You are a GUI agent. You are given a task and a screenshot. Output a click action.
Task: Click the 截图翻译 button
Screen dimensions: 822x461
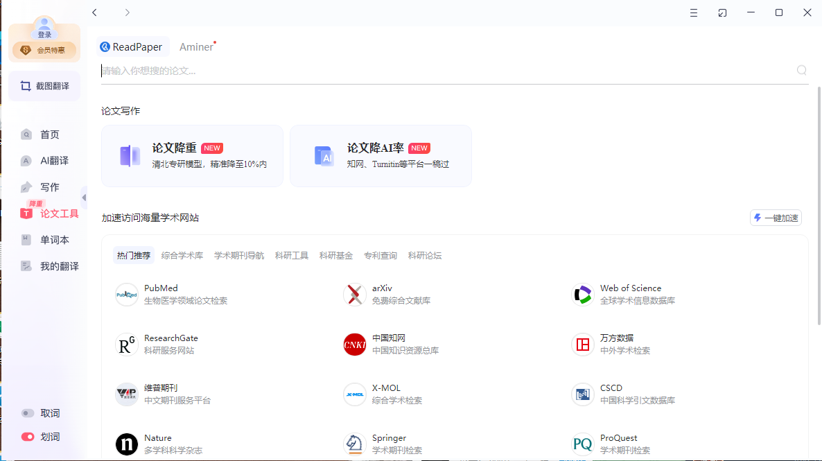coord(44,86)
